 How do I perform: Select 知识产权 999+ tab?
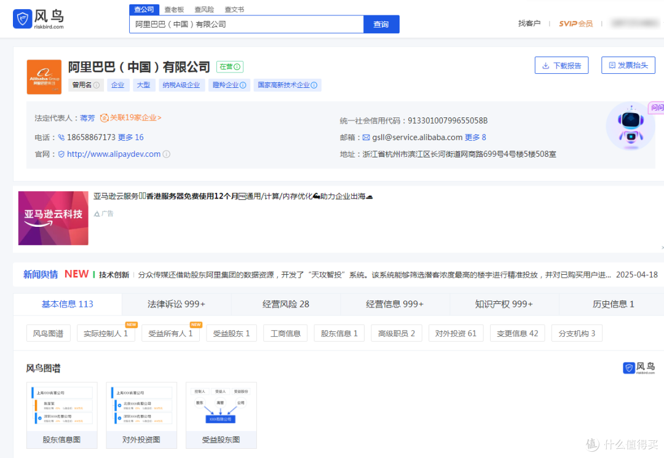pos(504,304)
